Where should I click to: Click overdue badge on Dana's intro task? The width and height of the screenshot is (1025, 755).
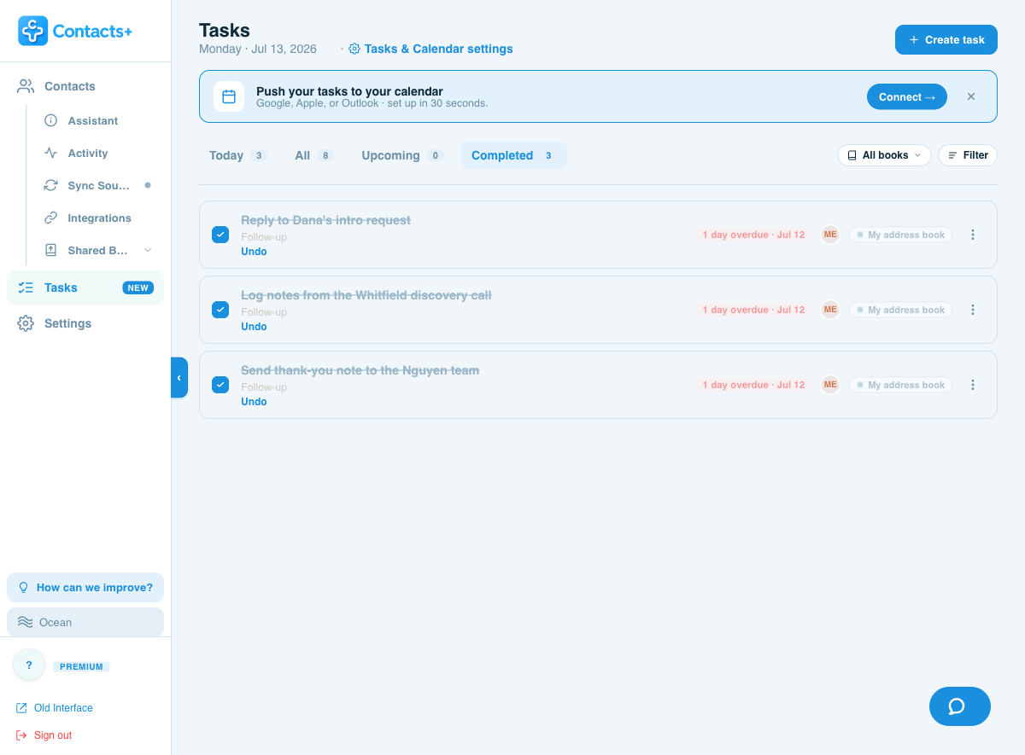pyautogui.click(x=753, y=235)
